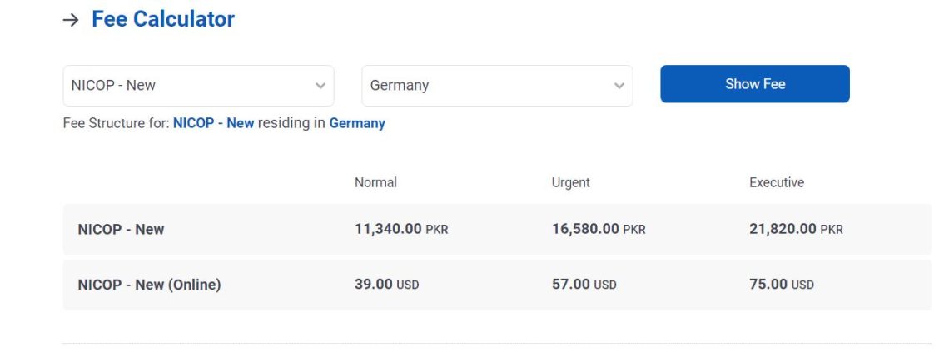The height and width of the screenshot is (357, 949).
Task: Open the NICOP - New service dropdown
Action: [x=198, y=86]
